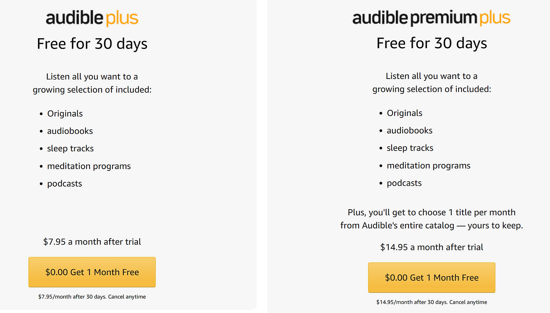Select the orange "plus" in the left logo
550x313 pixels.
coord(123,18)
